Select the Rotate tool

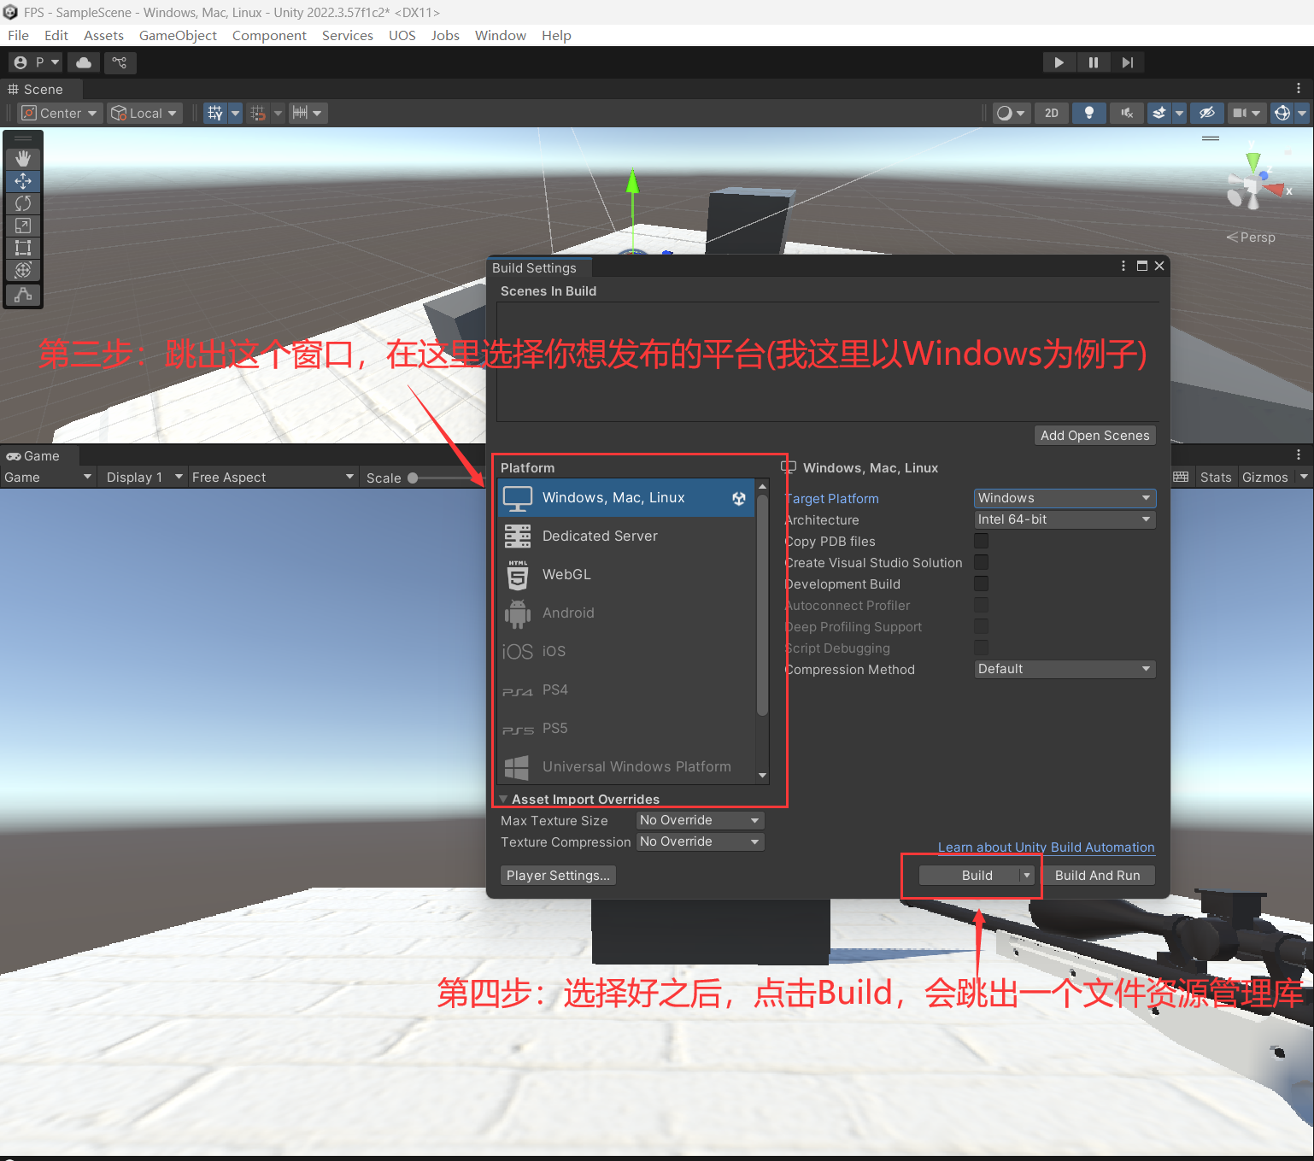23,203
